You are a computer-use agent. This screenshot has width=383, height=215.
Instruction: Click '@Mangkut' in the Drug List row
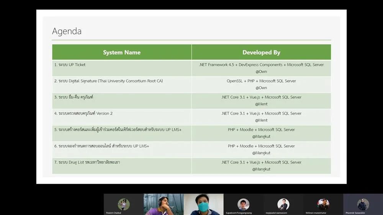coord(261,169)
